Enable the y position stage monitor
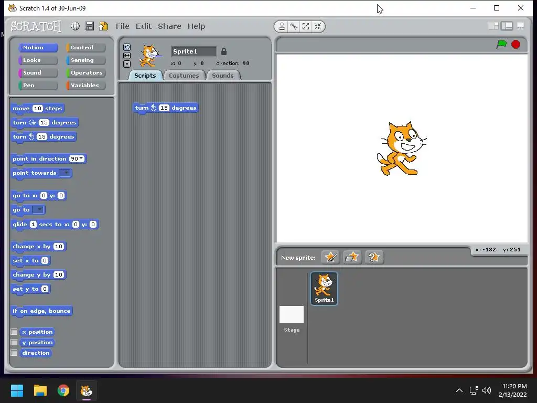This screenshot has width=537, height=403. coord(14,342)
